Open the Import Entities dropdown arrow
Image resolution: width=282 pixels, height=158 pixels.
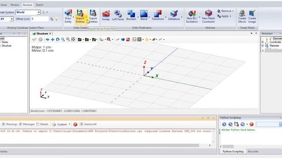(86, 17)
